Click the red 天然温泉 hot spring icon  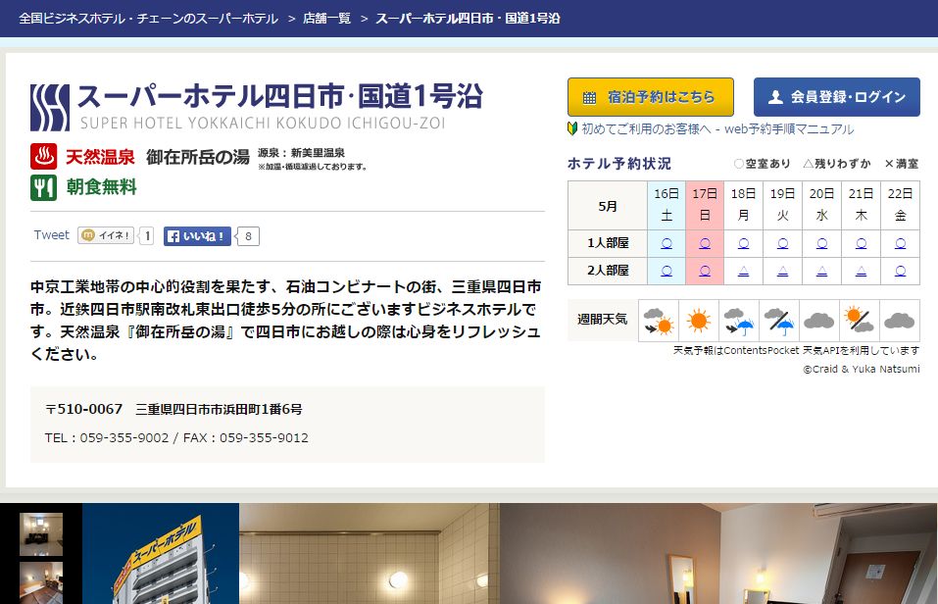(x=44, y=156)
